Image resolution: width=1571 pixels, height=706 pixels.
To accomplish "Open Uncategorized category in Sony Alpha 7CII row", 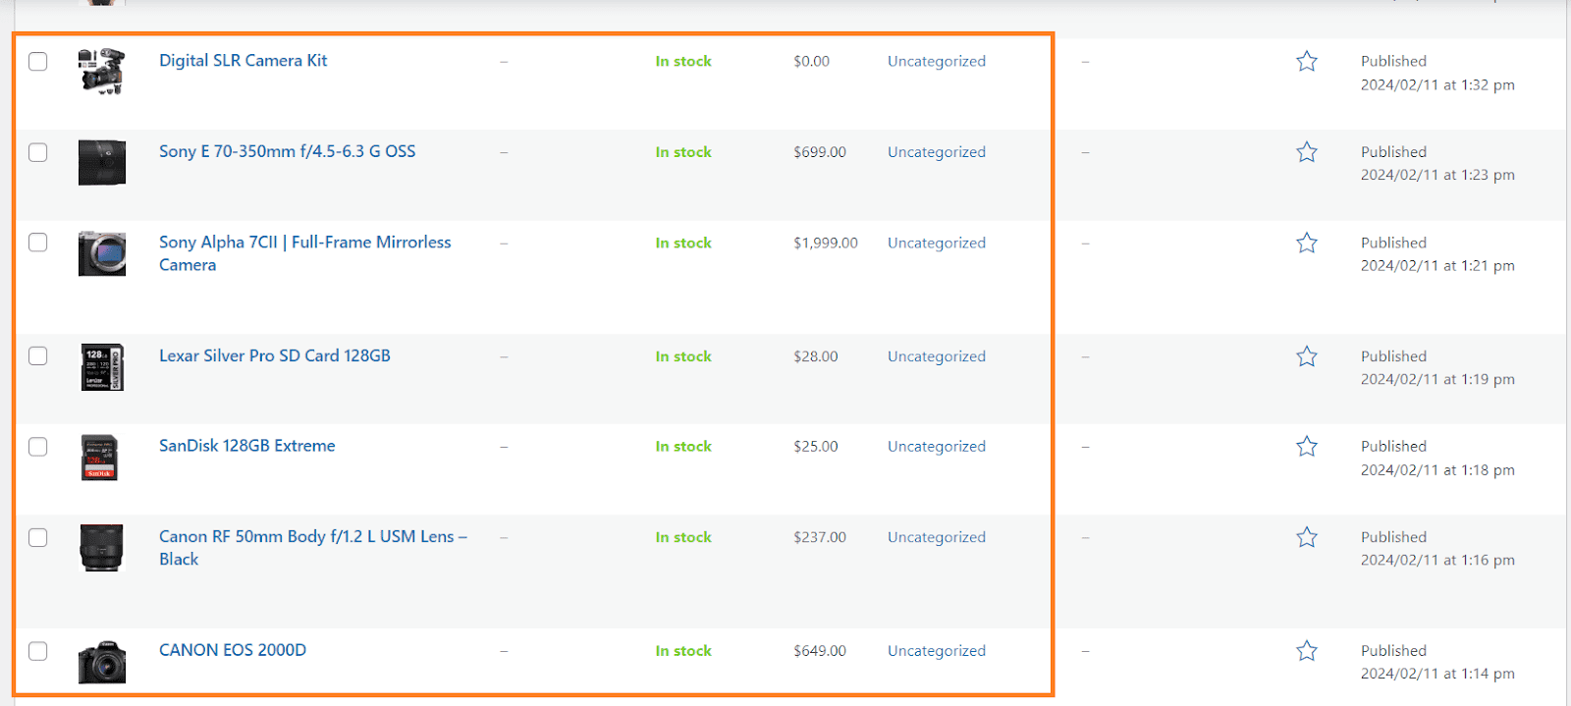I will tap(936, 243).
